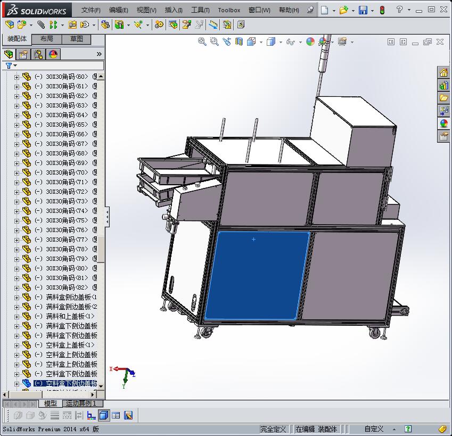452x436 pixels.
Task: Open the 工具(T) menu
Action: click(x=200, y=10)
